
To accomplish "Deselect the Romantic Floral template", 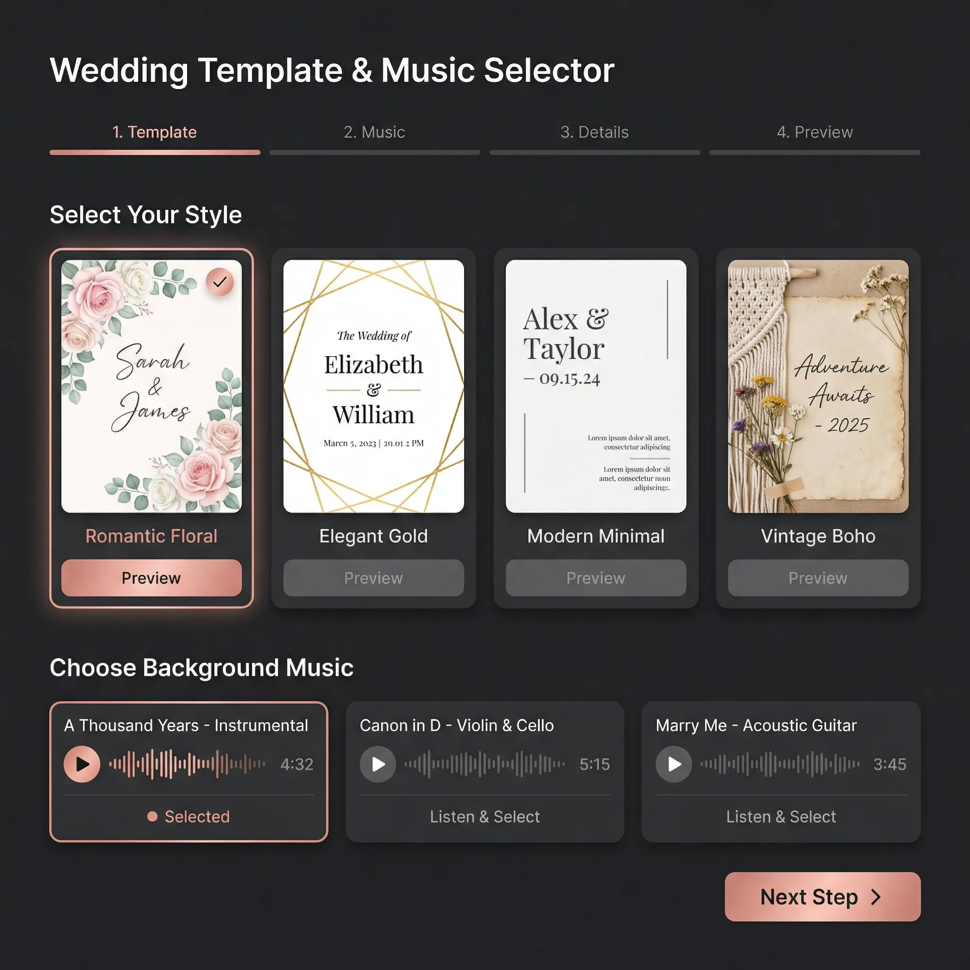I will [x=151, y=386].
